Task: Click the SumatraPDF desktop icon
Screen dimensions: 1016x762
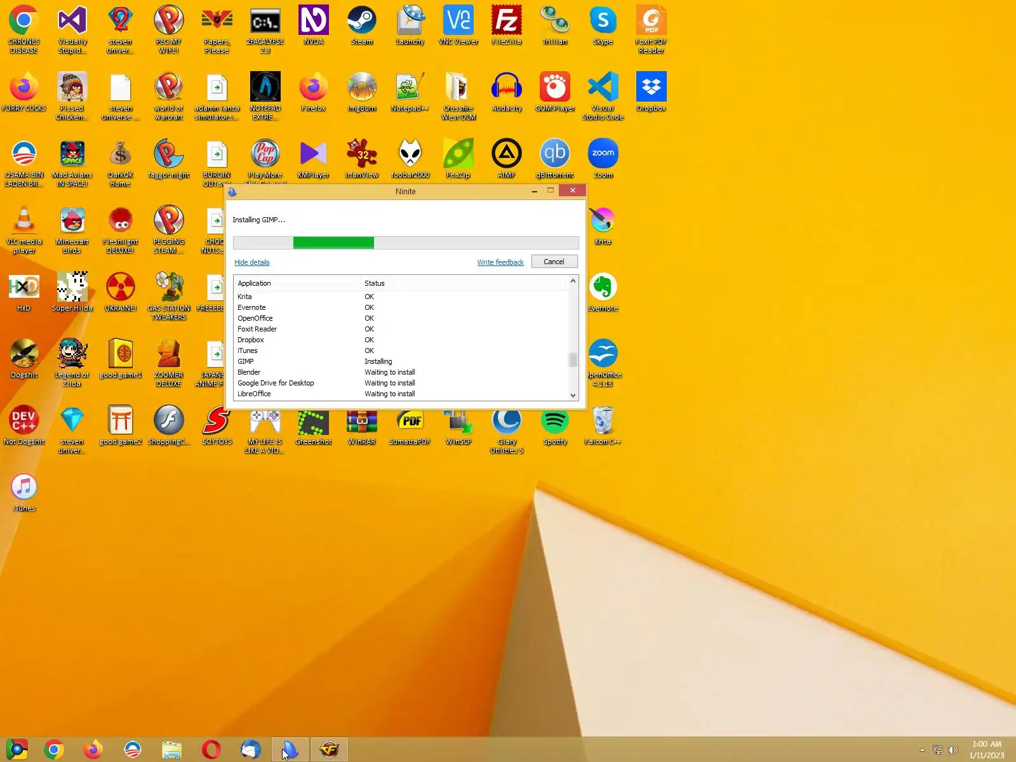Action: (410, 425)
